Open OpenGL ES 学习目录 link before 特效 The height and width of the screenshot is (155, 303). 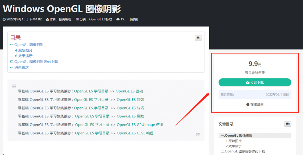91,99
